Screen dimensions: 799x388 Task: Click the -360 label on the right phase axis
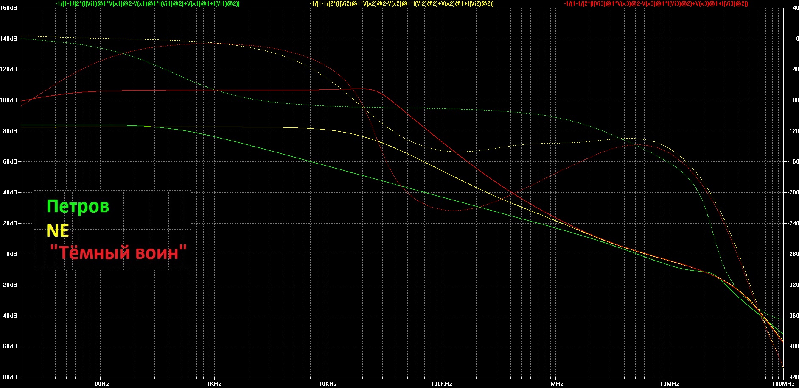click(x=792, y=316)
